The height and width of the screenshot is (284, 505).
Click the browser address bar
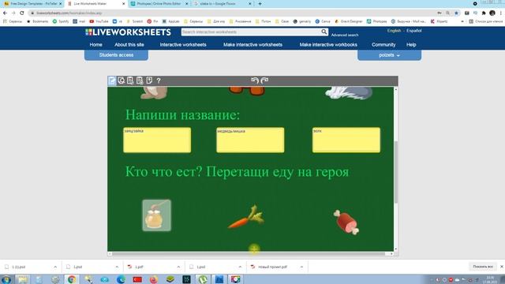[x=232, y=13]
